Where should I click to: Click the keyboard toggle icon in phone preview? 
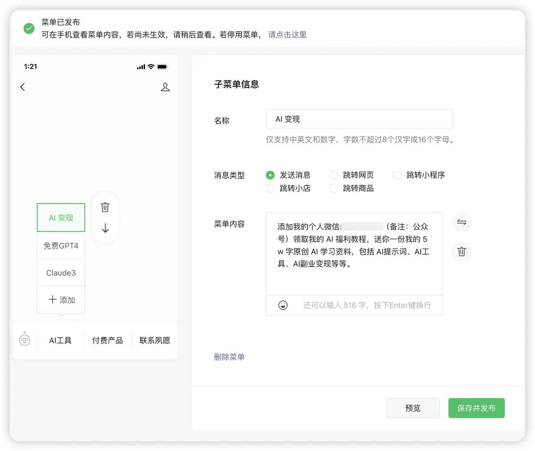pyautogui.click(x=25, y=340)
